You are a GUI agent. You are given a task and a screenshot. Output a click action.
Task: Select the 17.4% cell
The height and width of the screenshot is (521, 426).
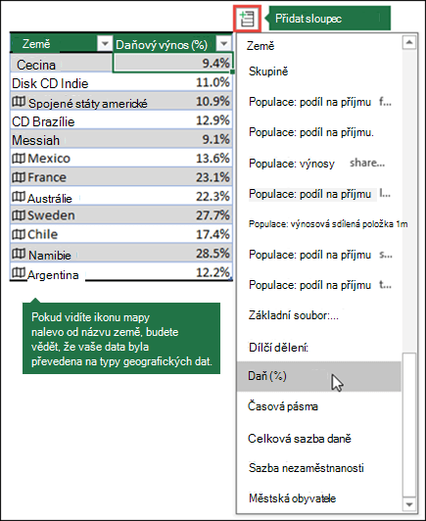point(172,234)
